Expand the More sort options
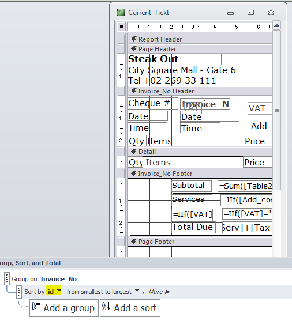This screenshot has width=292, height=324. [159, 292]
